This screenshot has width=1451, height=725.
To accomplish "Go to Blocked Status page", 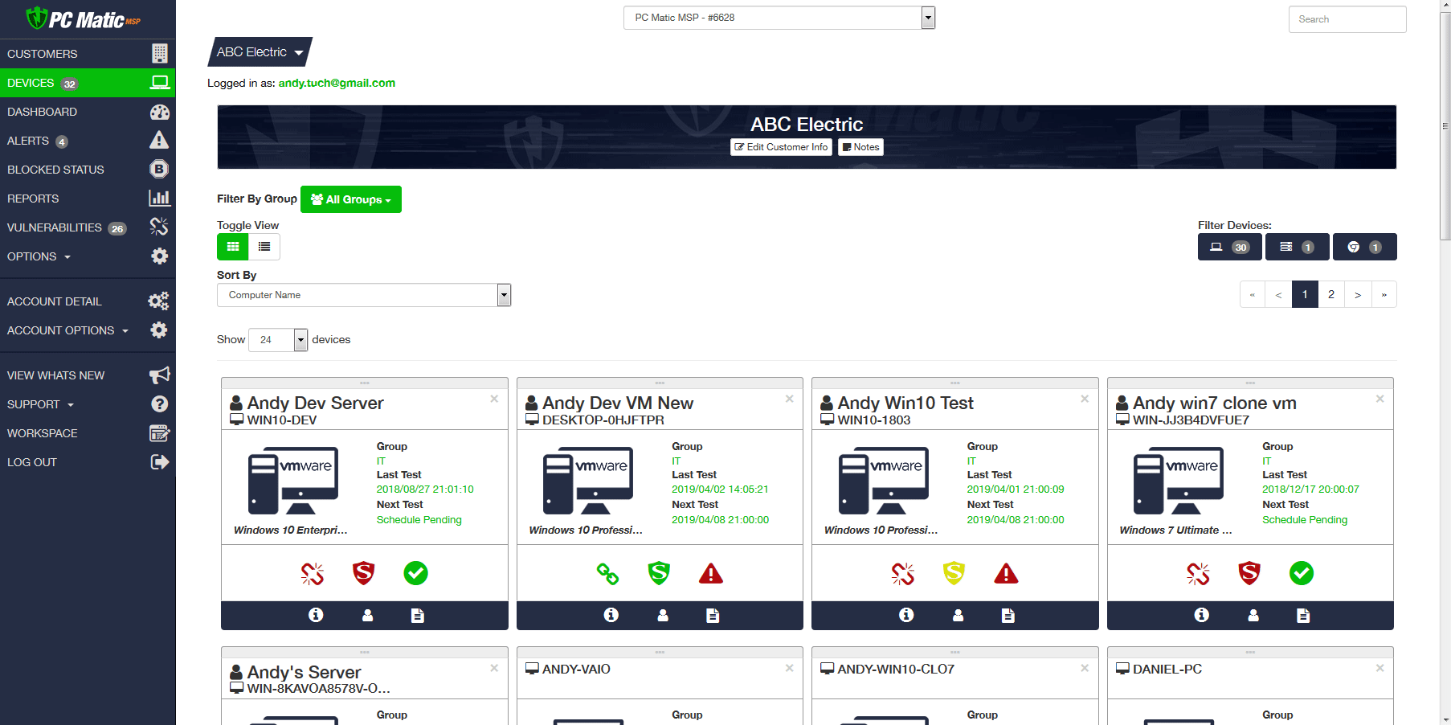I will coord(88,170).
